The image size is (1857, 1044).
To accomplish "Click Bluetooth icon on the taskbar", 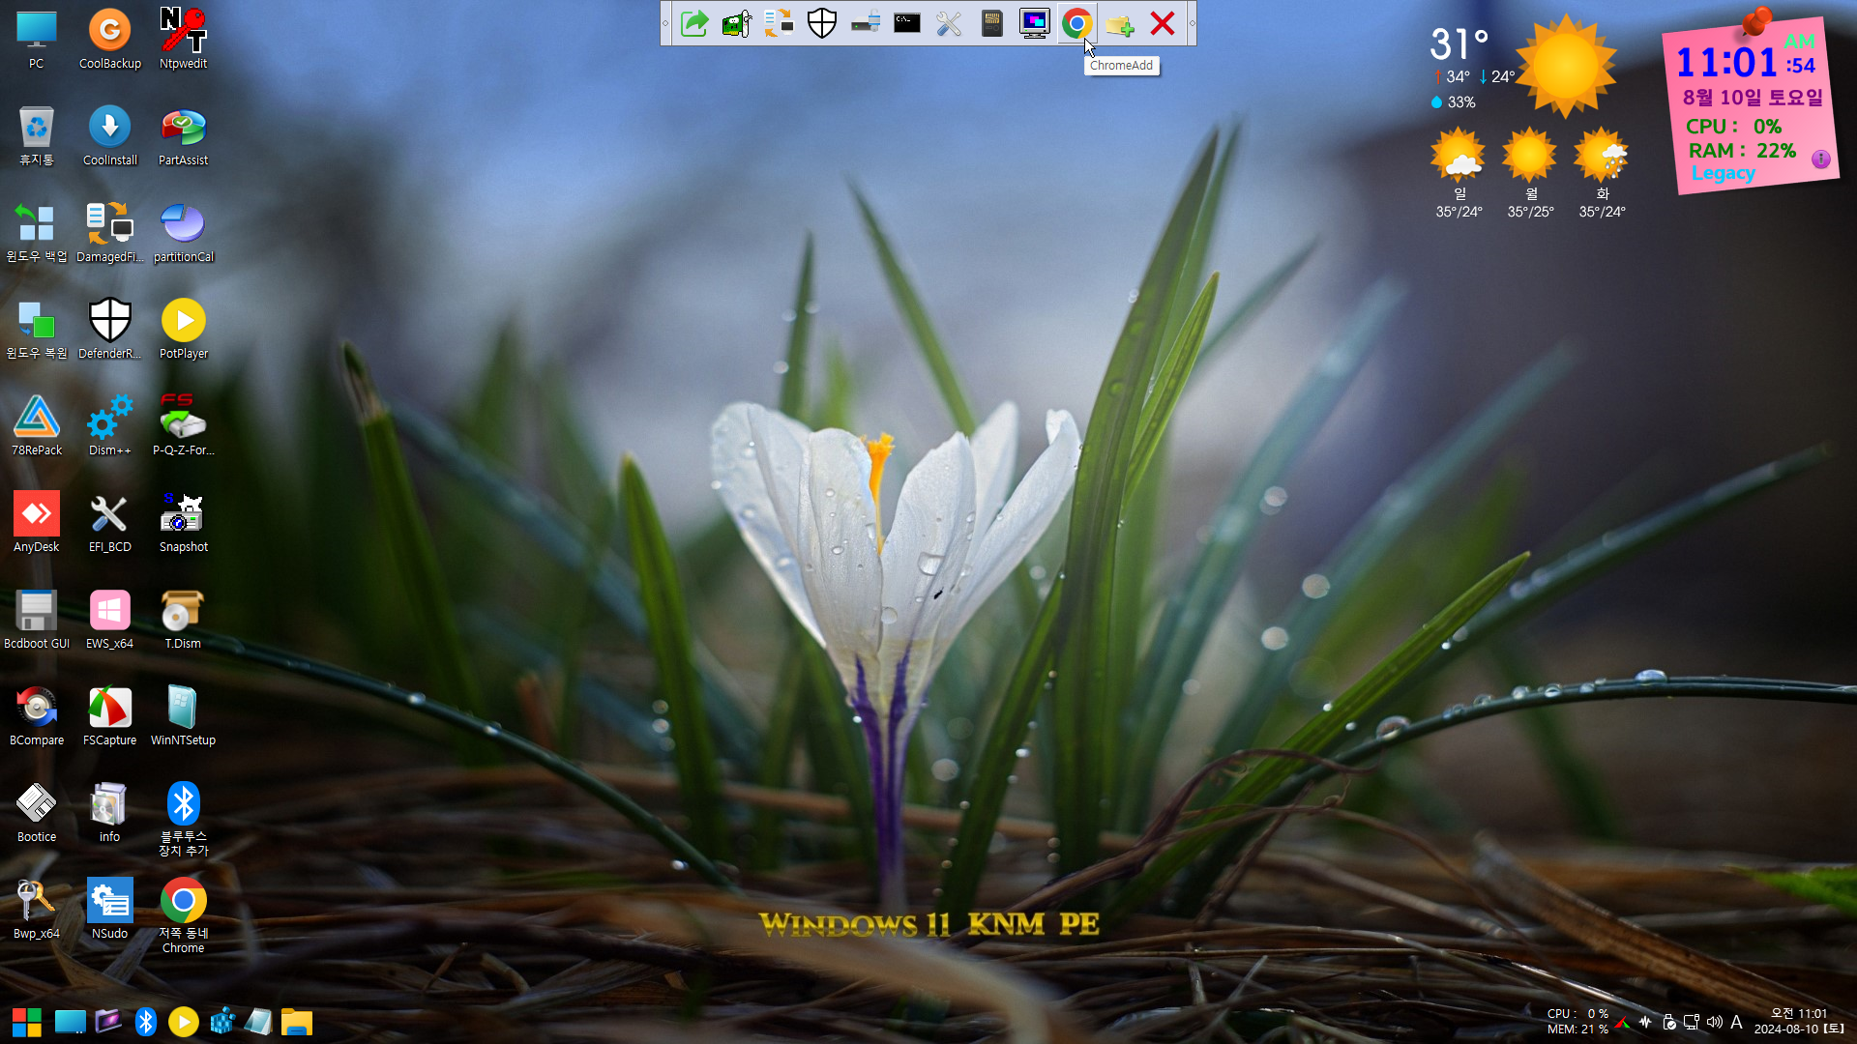I will (x=145, y=1022).
